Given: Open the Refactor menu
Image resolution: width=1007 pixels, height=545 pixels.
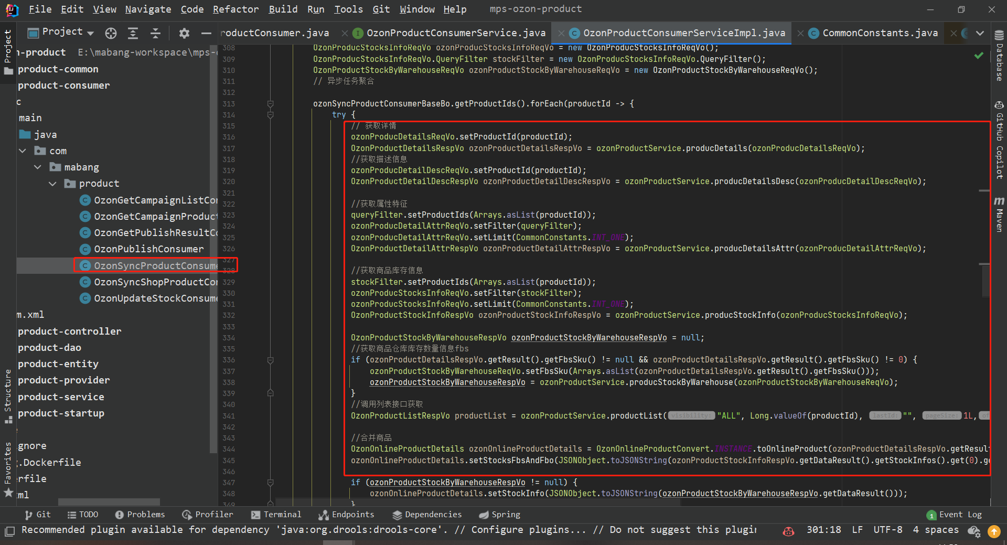Looking at the screenshot, I should (235, 9).
